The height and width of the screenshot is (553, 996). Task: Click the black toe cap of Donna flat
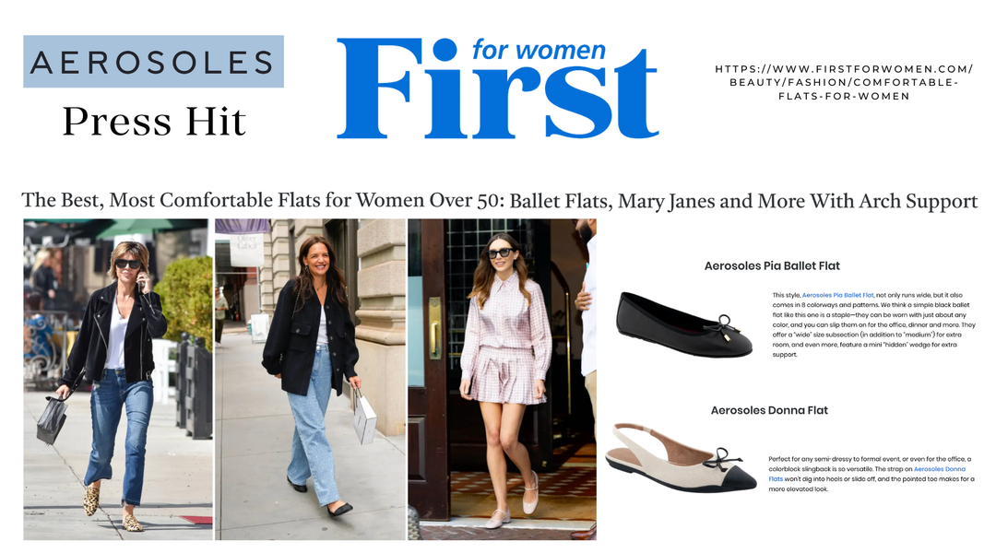[735, 478]
